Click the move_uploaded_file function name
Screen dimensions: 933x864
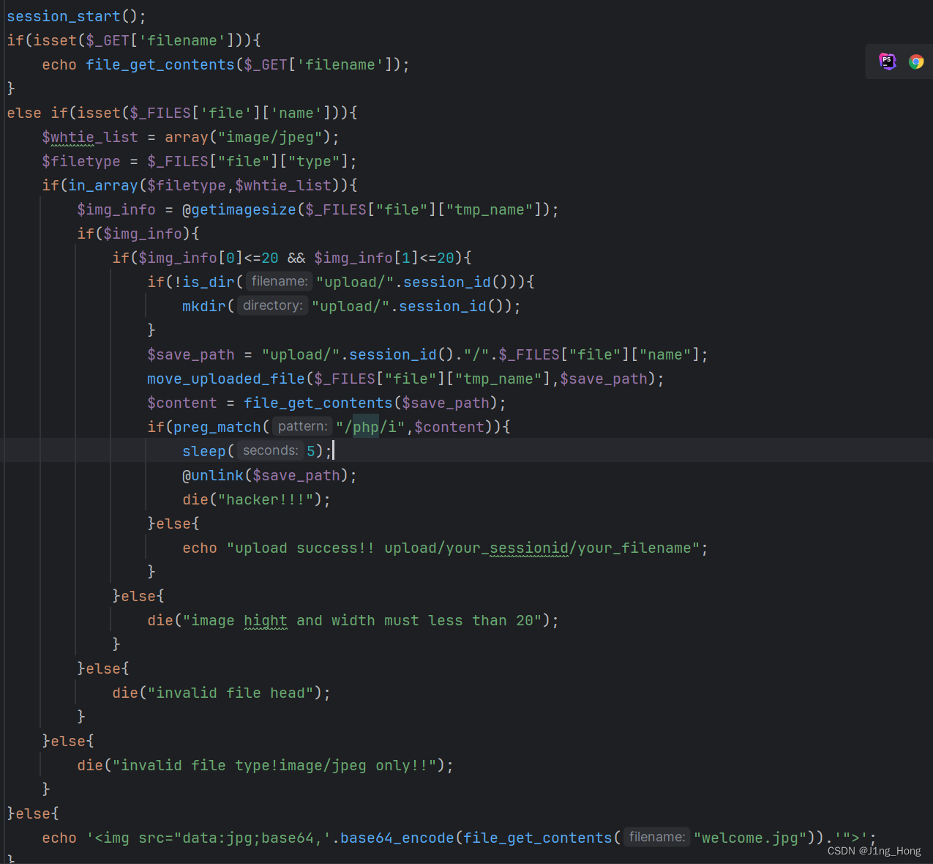tap(225, 379)
